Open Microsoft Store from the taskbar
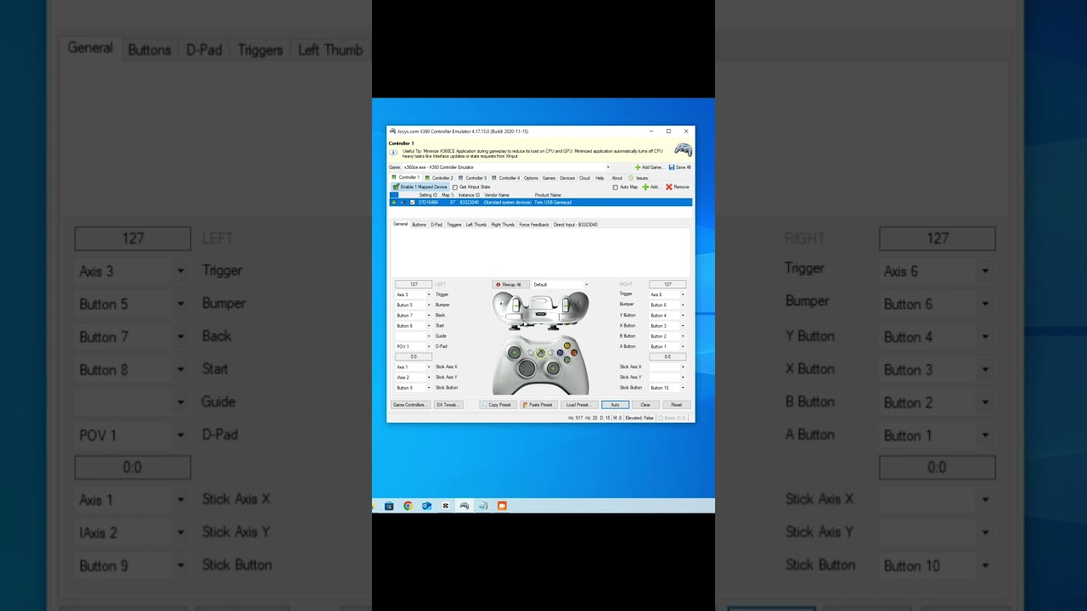This screenshot has width=1087, height=611. pyautogui.click(x=389, y=506)
